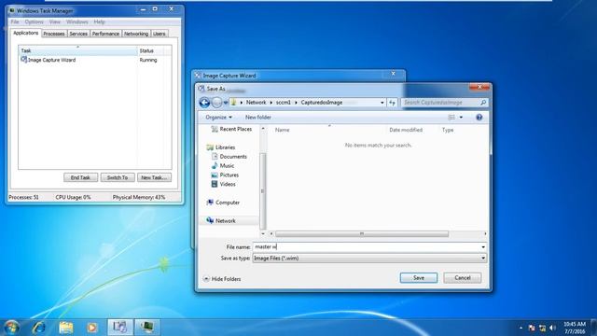Open Task Manager View menu
Screen dimensions: 597x336
coord(55,22)
